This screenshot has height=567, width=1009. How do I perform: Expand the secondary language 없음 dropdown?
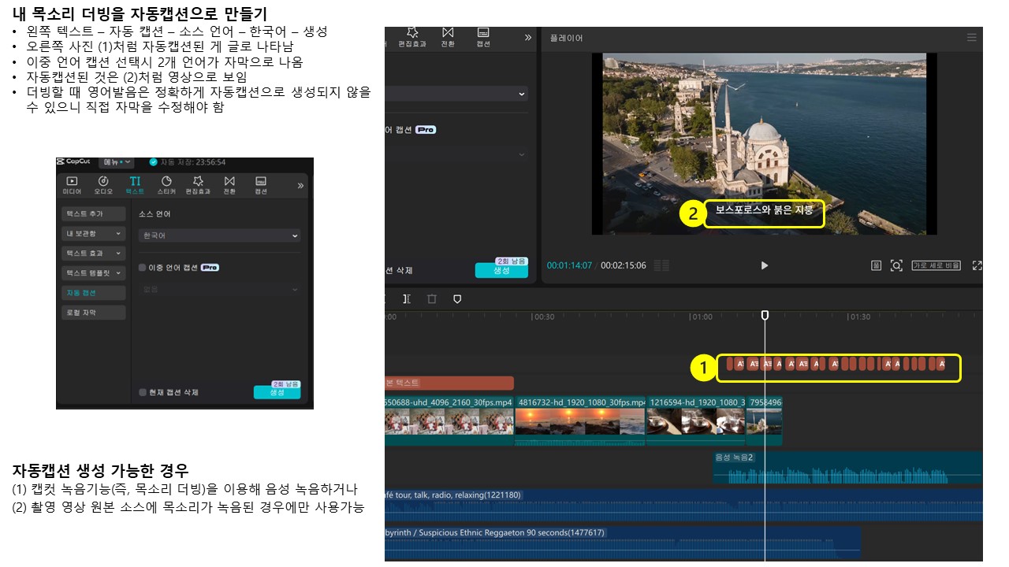coord(219,289)
